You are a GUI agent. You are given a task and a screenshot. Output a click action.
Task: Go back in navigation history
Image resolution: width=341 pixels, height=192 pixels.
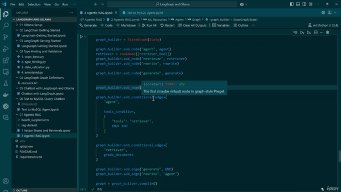point(96,4)
